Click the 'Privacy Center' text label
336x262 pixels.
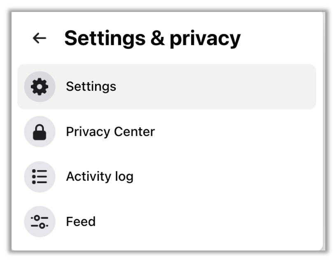[110, 132]
